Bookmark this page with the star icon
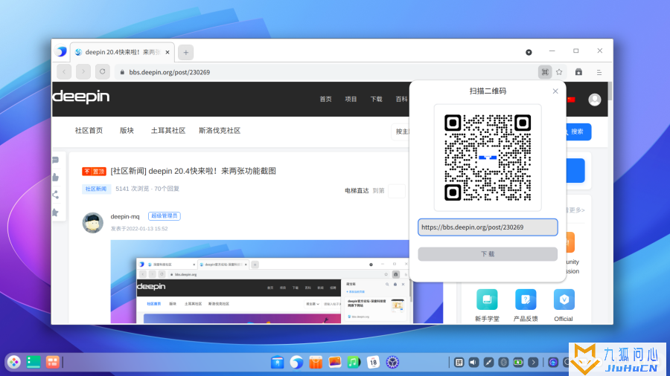This screenshot has width=670, height=376. pos(559,72)
